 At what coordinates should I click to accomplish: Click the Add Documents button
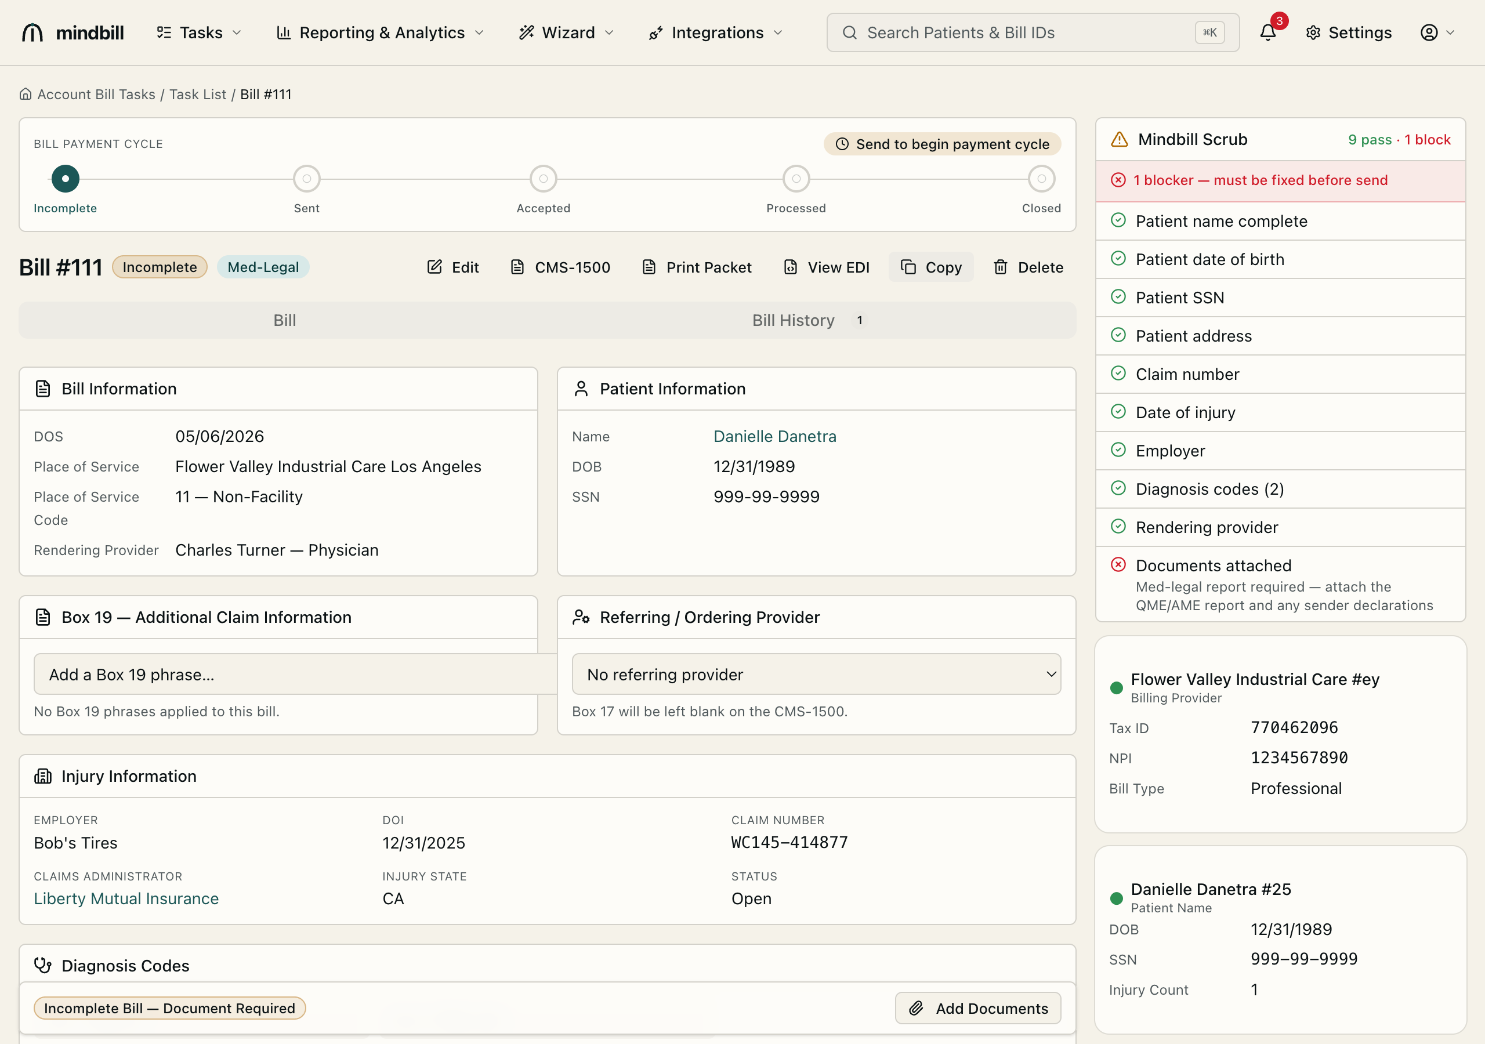[978, 1008]
